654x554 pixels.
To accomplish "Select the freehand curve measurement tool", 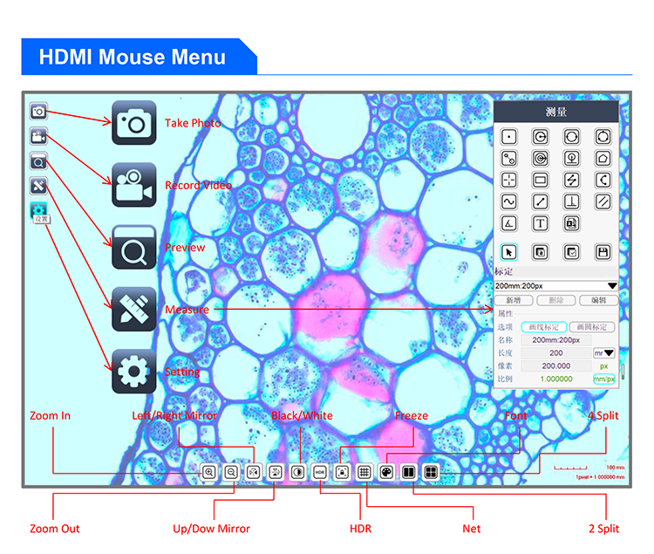I will point(509,202).
